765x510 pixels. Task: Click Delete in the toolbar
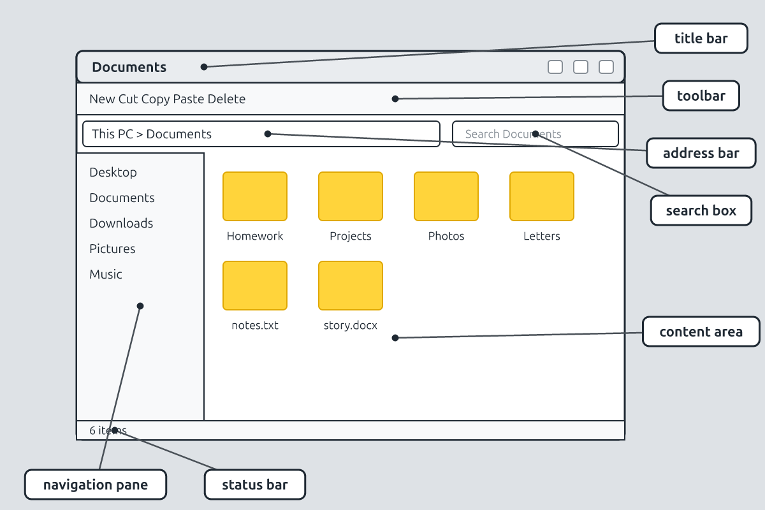tap(226, 99)
